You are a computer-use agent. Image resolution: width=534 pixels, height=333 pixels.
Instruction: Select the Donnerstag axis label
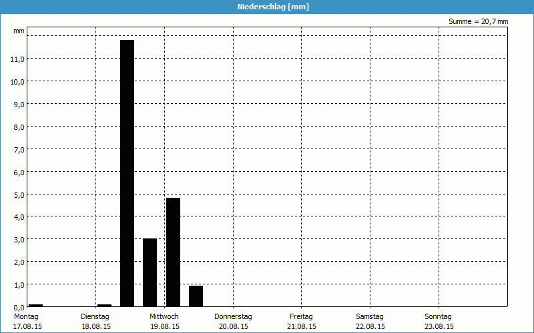point(233,316)
